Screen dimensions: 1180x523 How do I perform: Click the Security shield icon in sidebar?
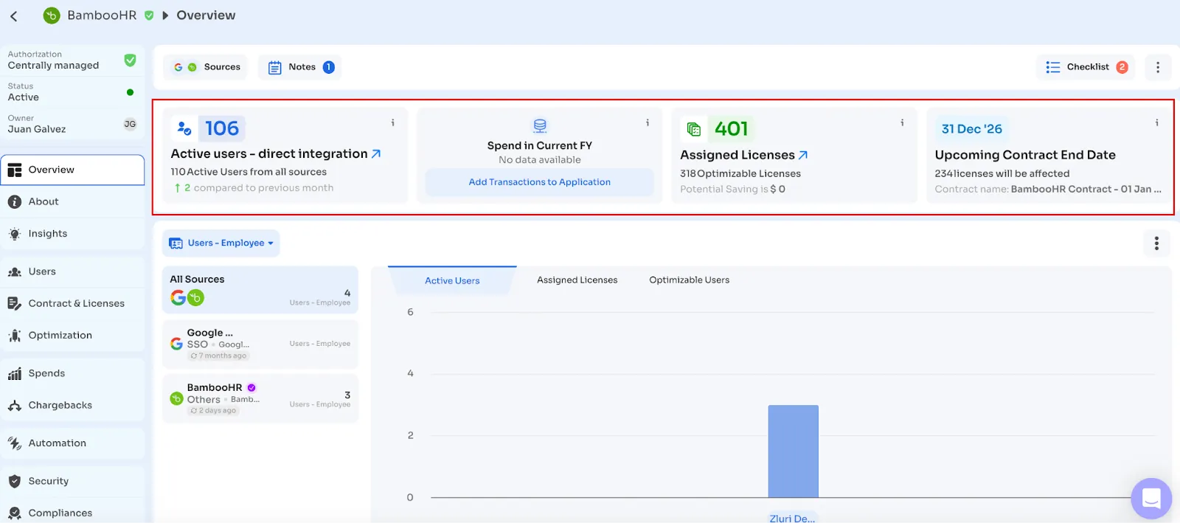[15, 481]
